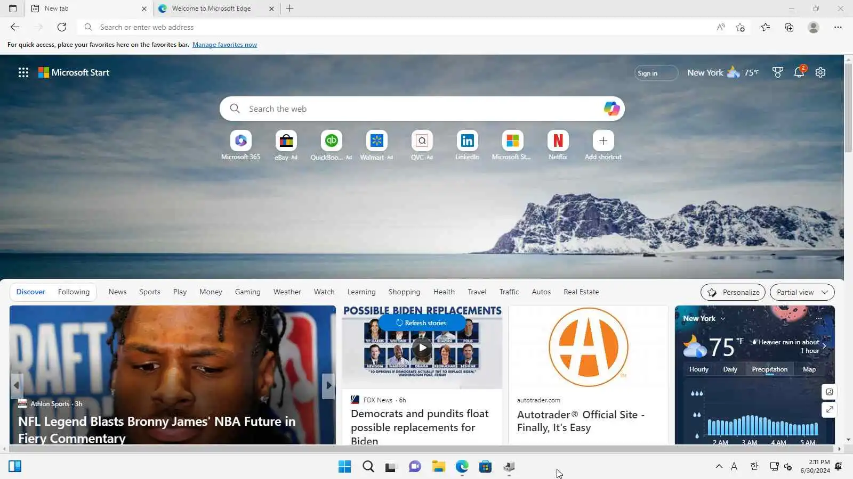Click the Add shortcut plus icon
853x479 pixels.
click(603, 141)
